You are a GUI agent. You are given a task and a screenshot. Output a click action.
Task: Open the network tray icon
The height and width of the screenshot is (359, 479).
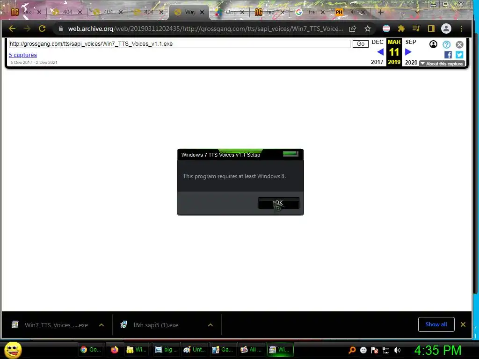tap(386, 350)
